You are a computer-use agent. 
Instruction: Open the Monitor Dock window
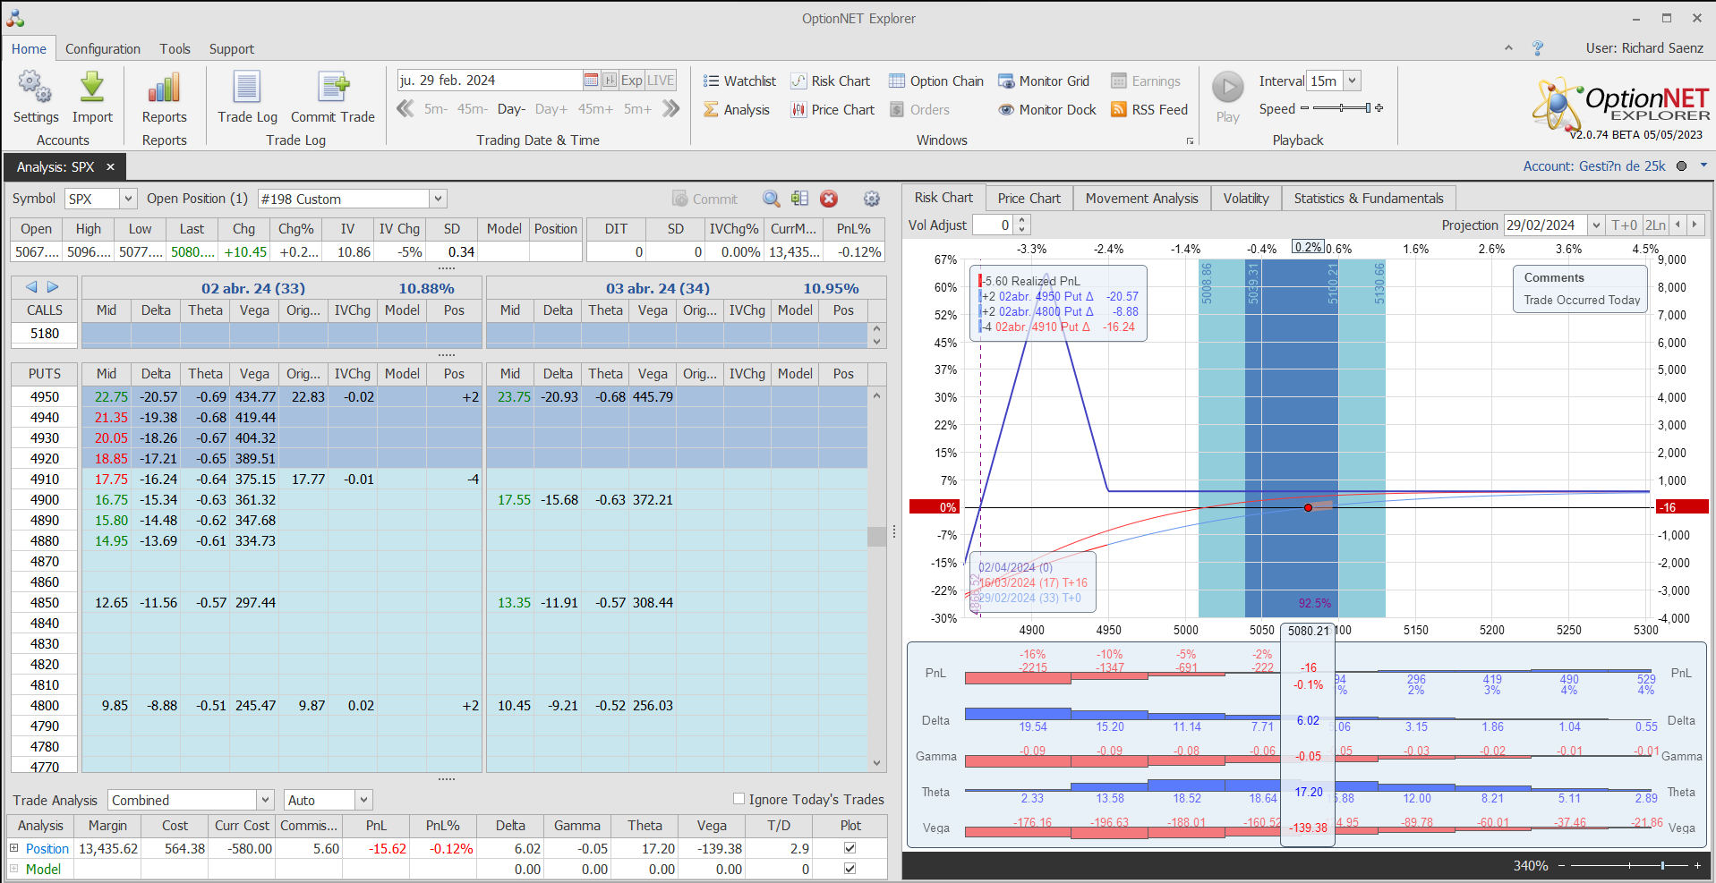point(1046,110)
